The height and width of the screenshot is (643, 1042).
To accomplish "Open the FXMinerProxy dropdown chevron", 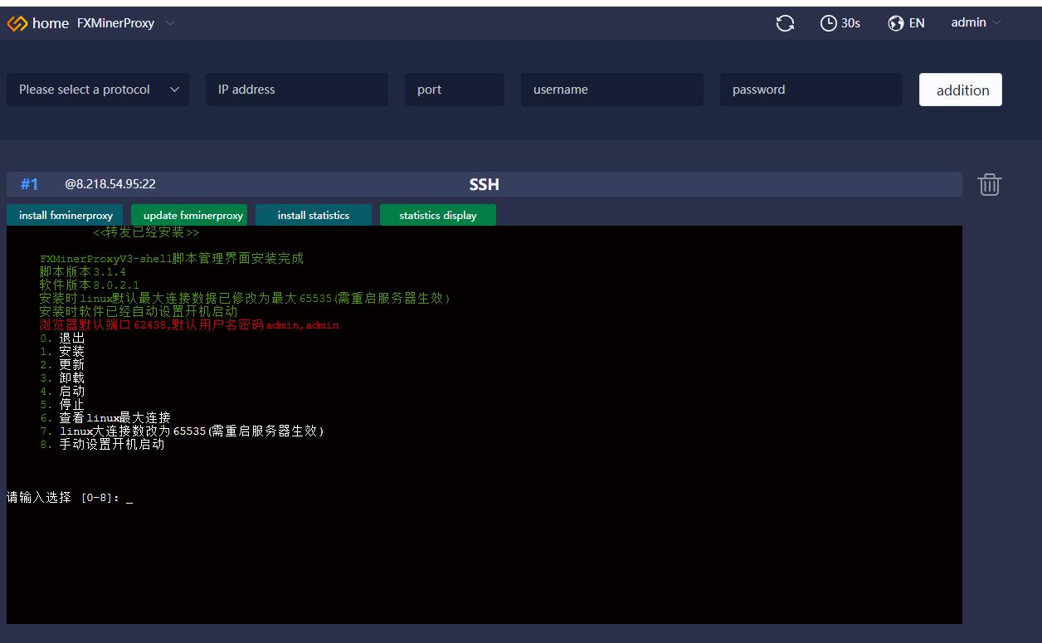I will [x=170, y=23].
